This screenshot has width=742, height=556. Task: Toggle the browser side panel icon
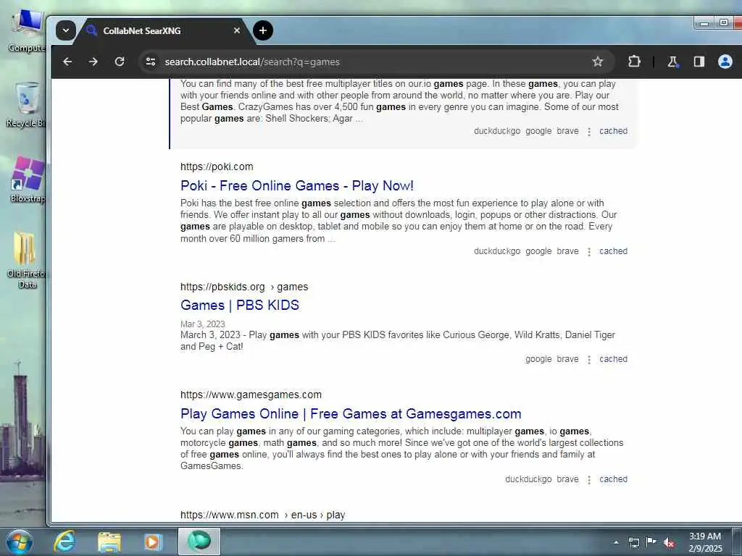point(699,62)
